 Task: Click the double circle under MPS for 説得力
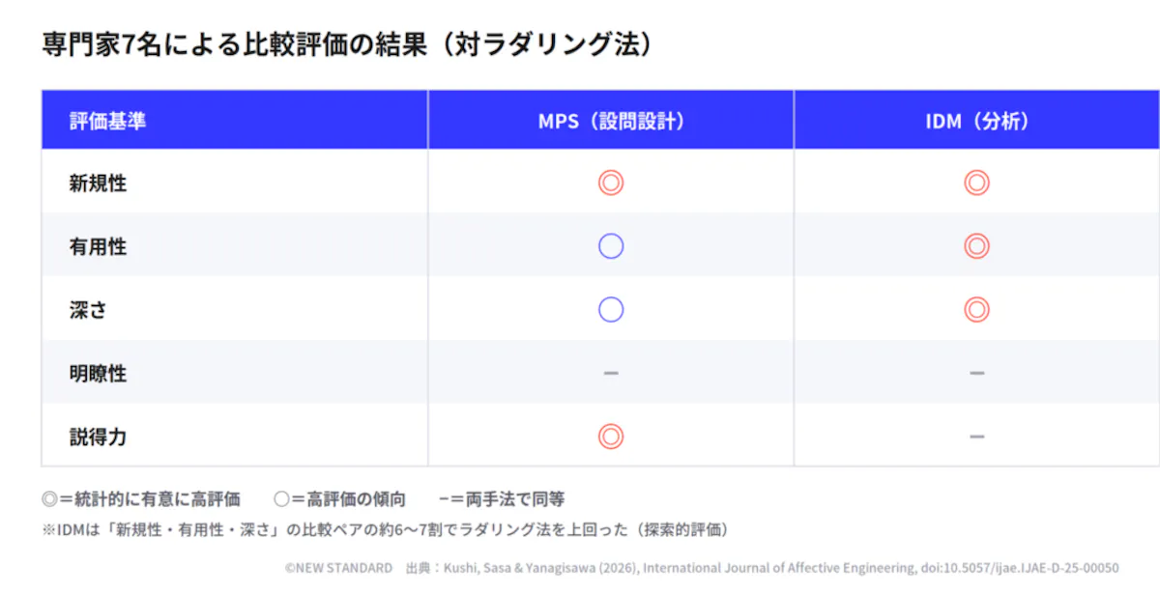611,437
